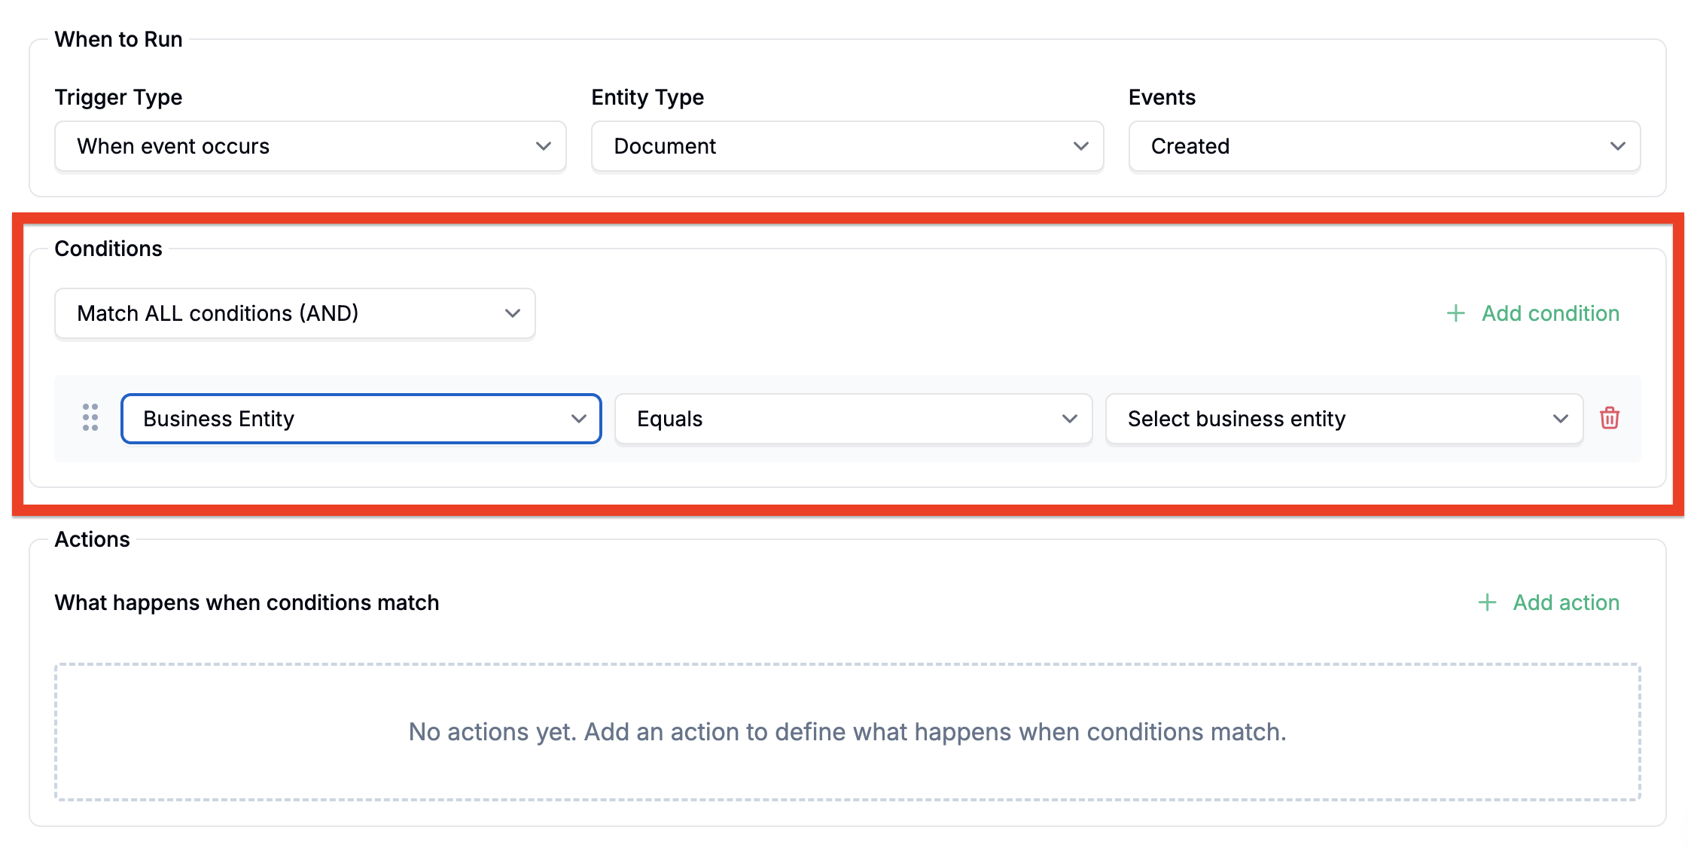Click the plus icon beside Add action
The height and width of the screenshot is (848, 1688).
[1487, 602]
